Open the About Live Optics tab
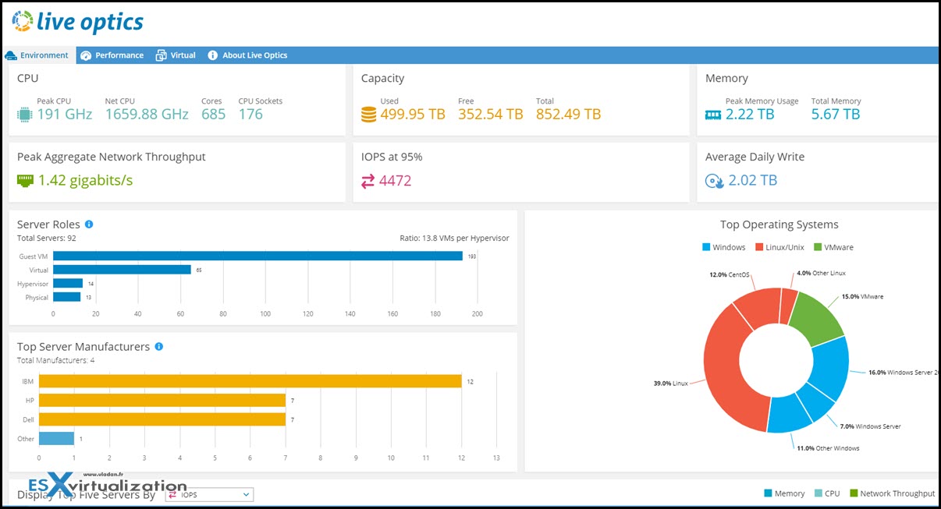941x509 pixels. [x=250, y=55]
